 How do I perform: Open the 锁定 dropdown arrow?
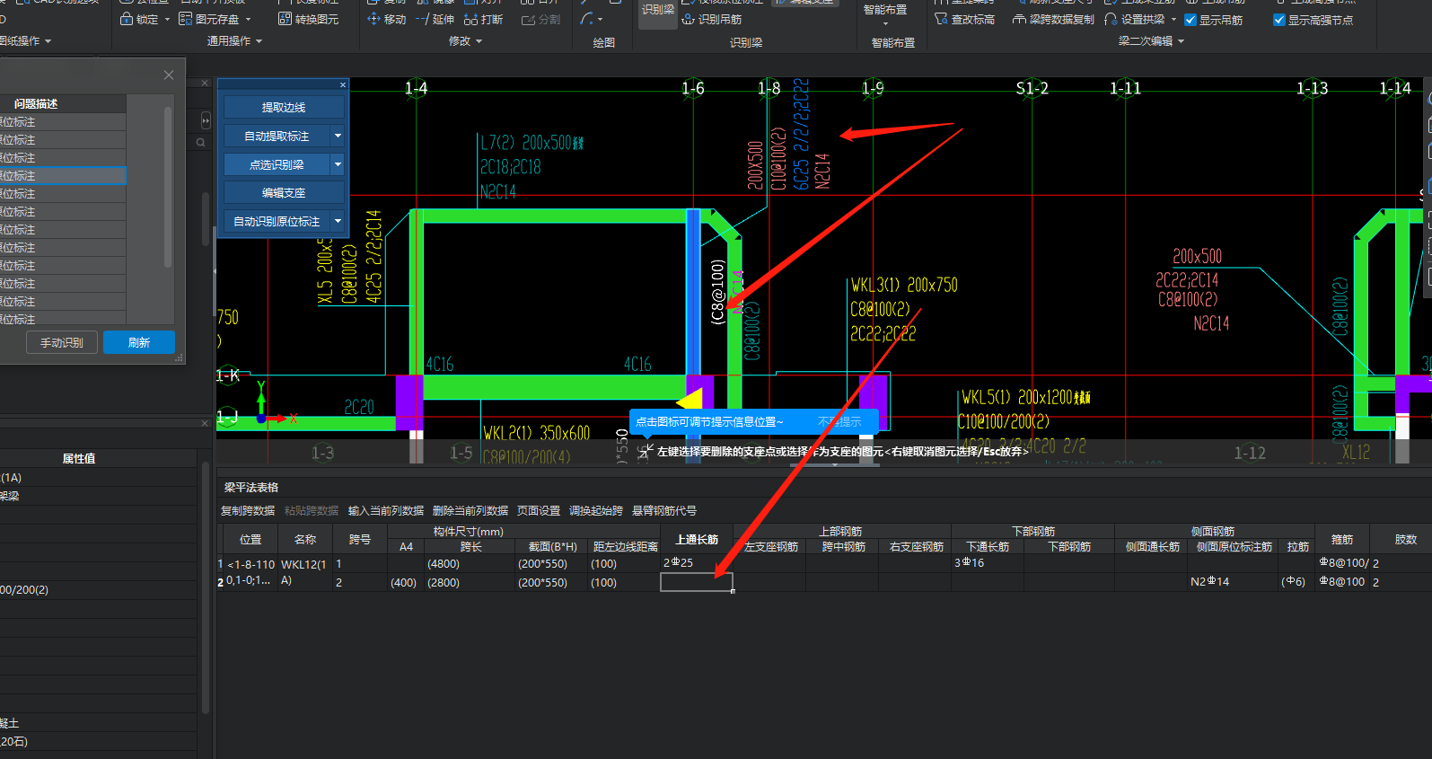pyautogui.click(x=167, y=19)
